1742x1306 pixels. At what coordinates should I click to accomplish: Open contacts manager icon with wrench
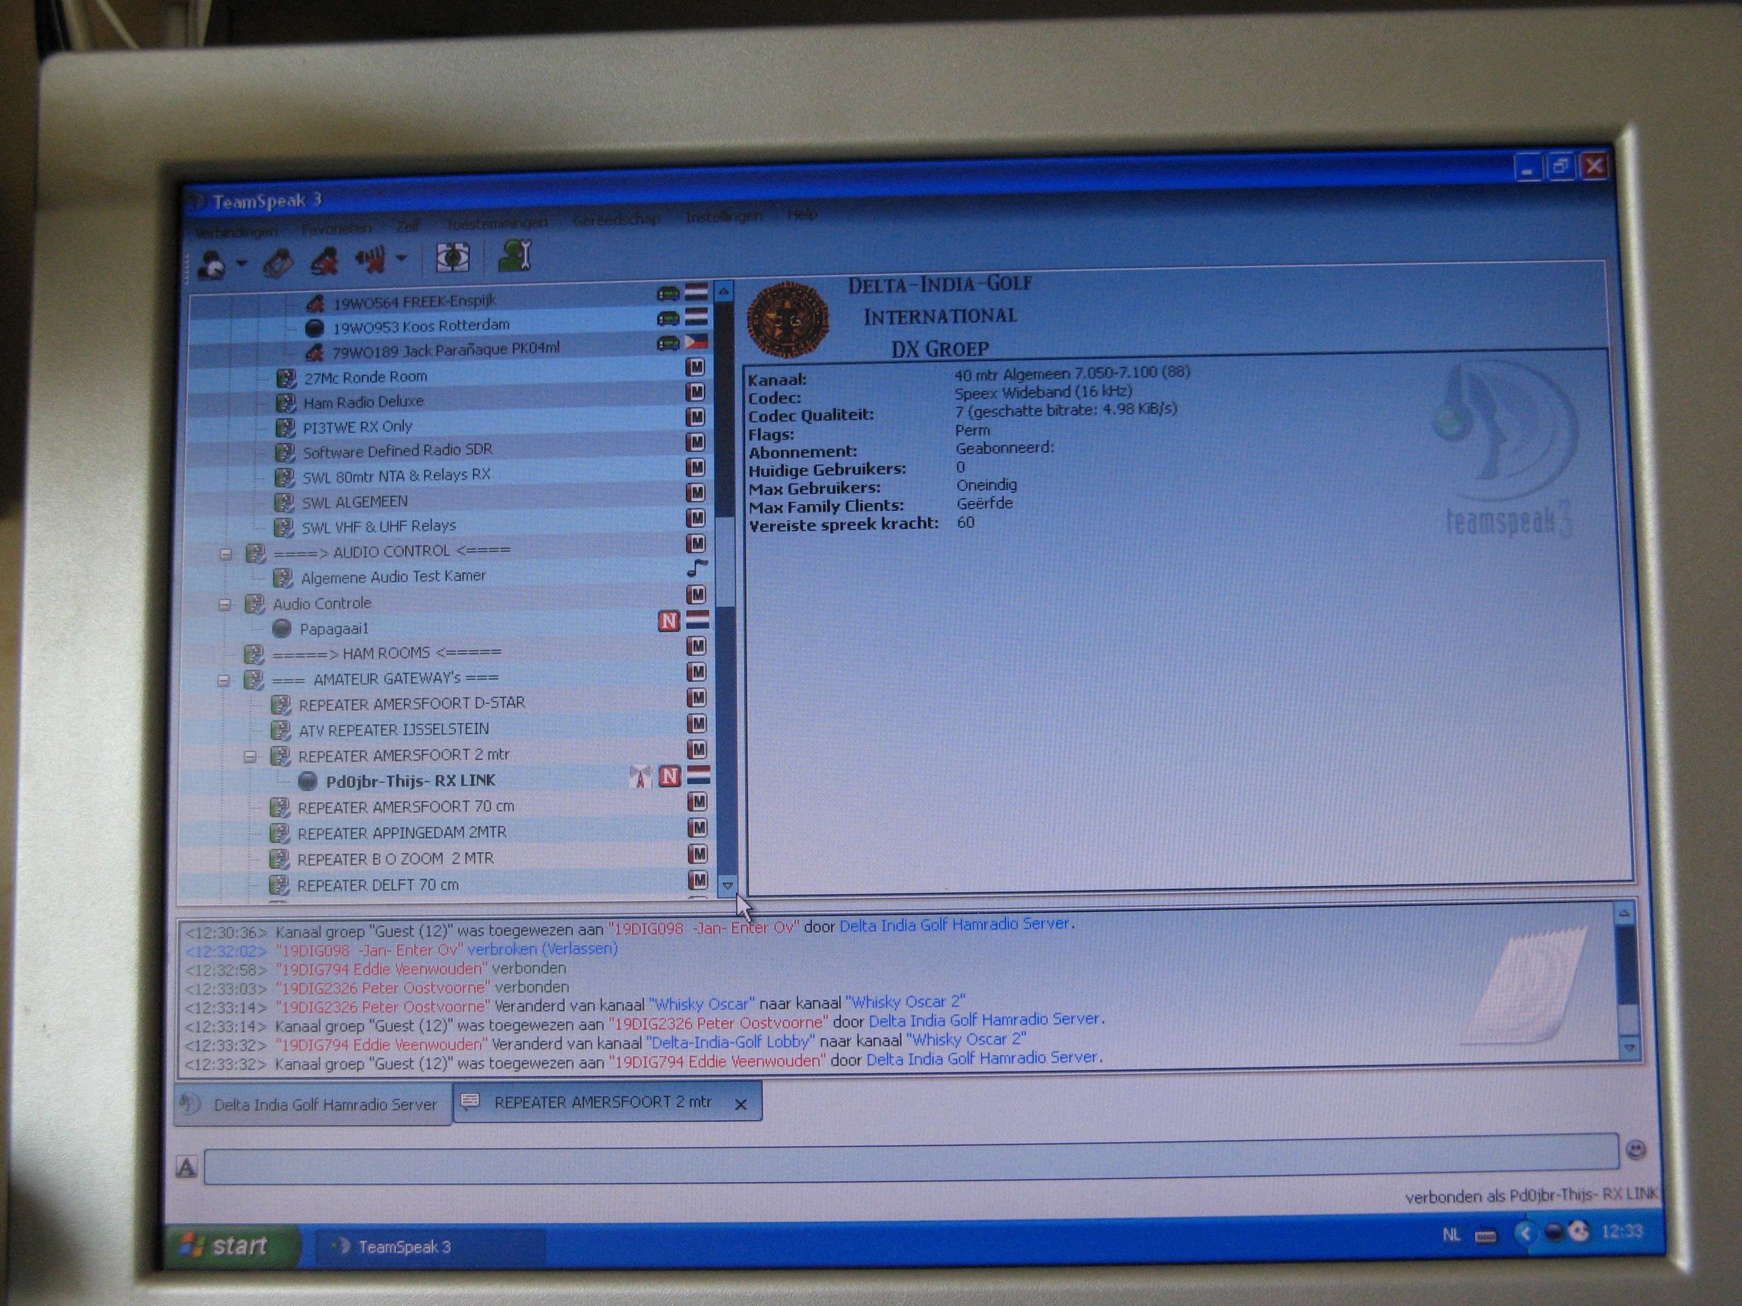point(515,256)
